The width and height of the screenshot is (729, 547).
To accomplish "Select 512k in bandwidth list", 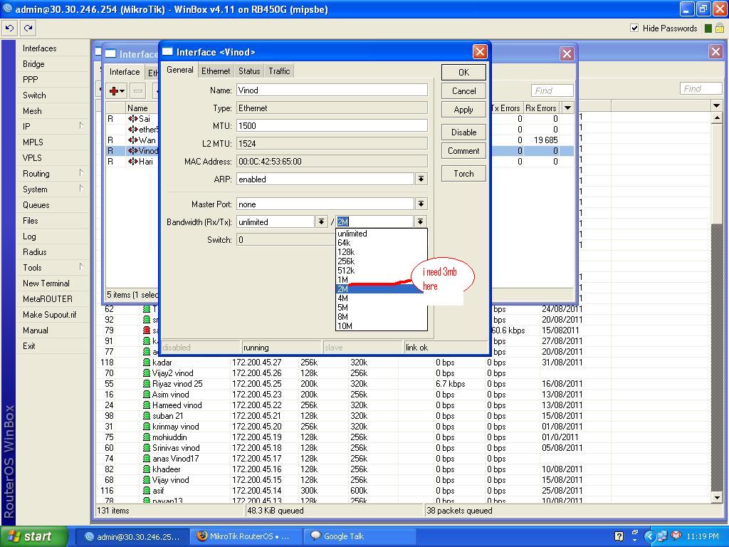I will pos(382,270).
